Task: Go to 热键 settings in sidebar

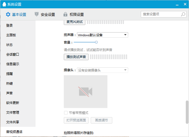Action: coord(9,84)
